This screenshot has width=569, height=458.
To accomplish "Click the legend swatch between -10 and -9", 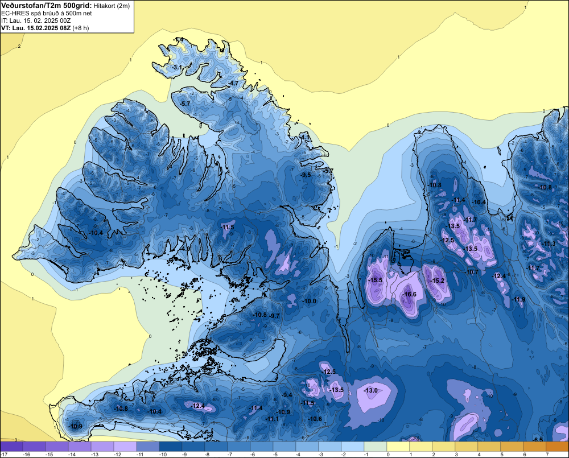I will [171, 447].
